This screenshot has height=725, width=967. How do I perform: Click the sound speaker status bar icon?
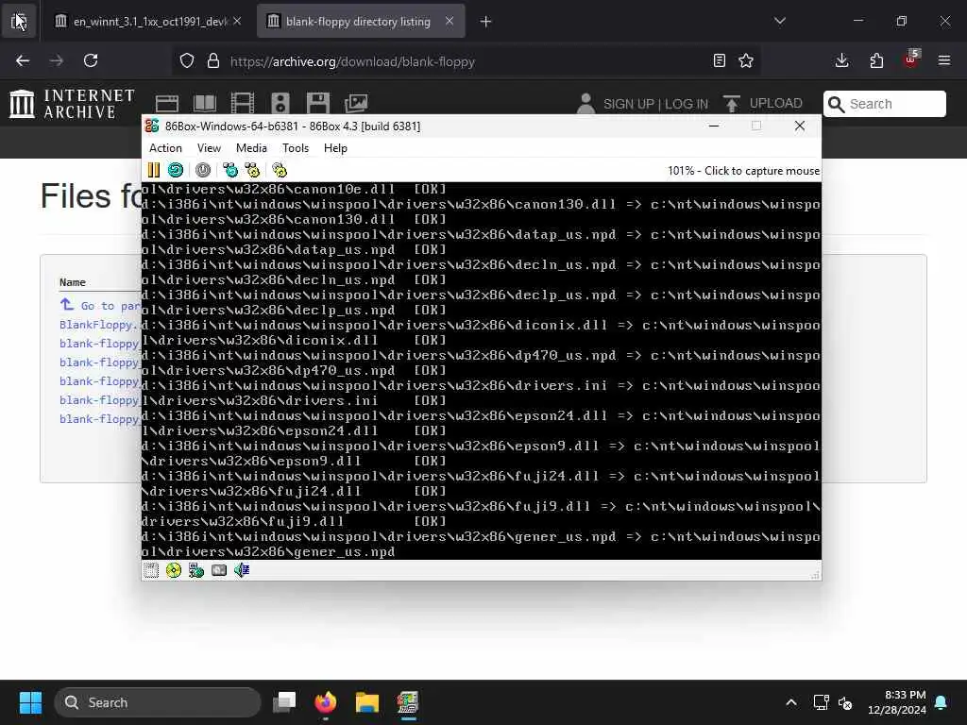[242, 570]
